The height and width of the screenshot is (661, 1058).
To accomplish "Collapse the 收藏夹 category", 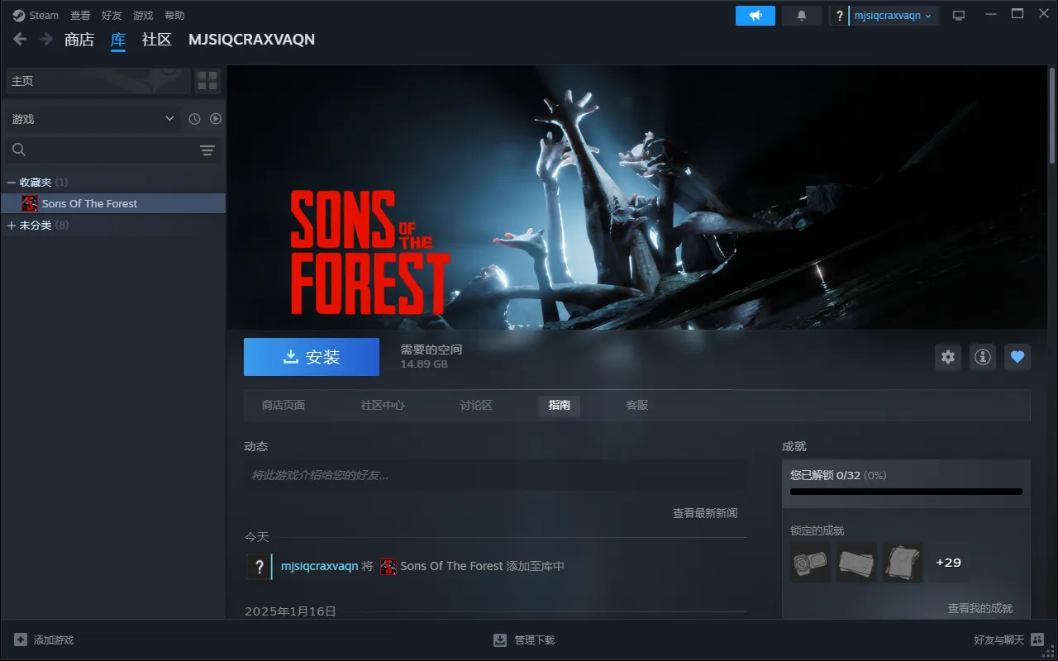I will (x=12, y=182).
